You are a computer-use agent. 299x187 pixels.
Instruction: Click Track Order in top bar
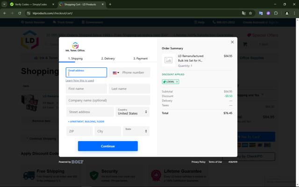(63, 22)
